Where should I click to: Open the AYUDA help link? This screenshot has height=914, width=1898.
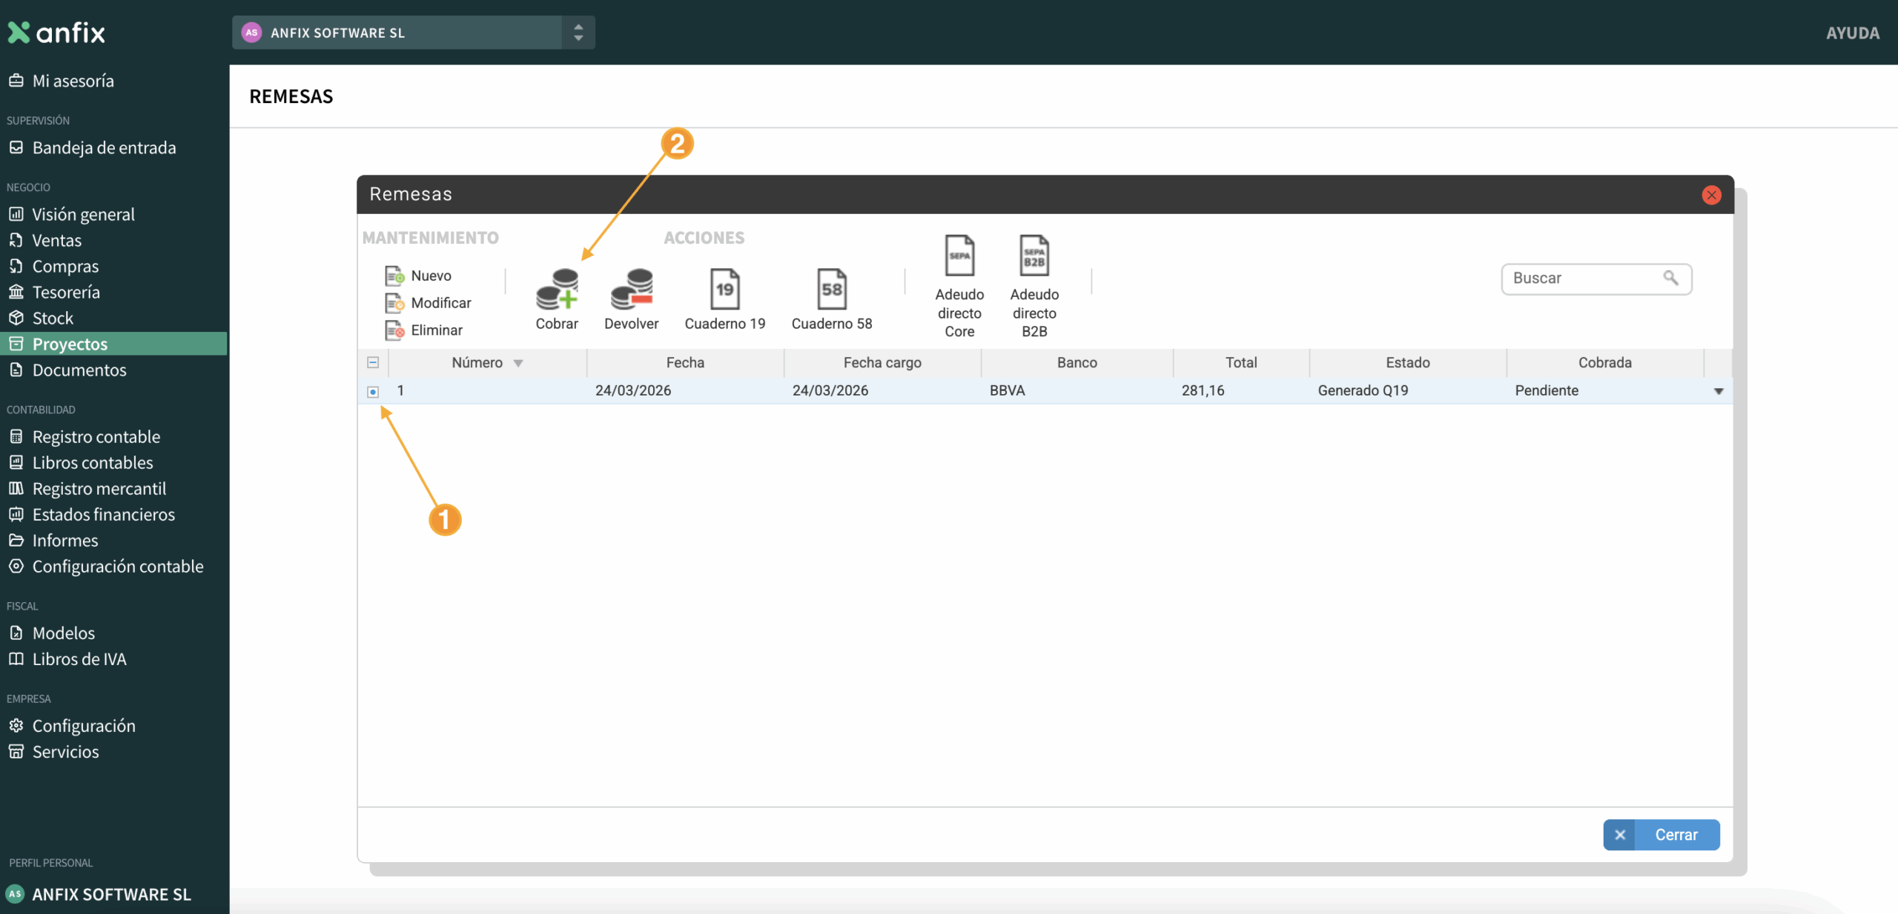coord(1852,33)
